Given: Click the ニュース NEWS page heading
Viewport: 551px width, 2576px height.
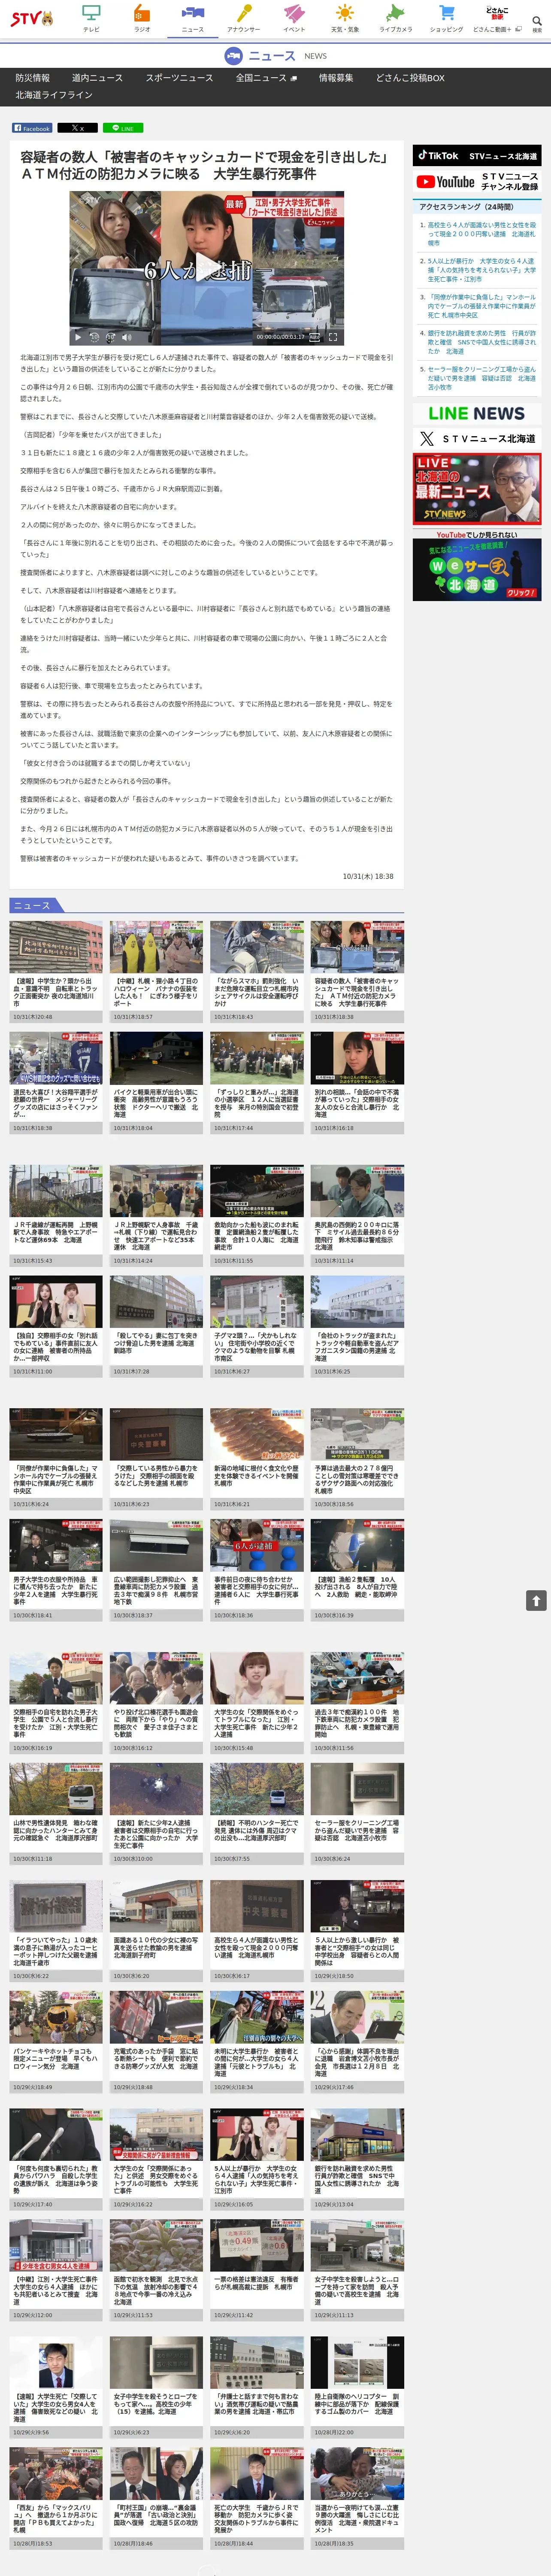Looking at the screenshot, I should [x=275, y=56].
